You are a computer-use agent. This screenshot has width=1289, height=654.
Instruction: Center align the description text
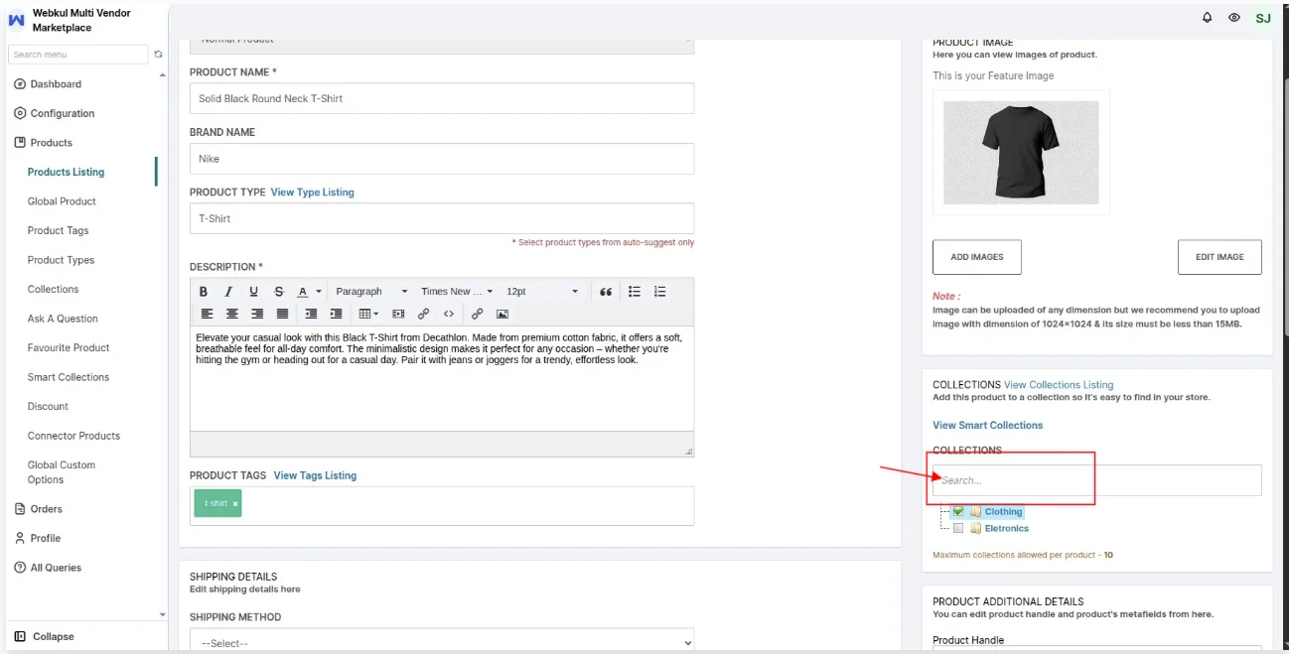[232, 314]
